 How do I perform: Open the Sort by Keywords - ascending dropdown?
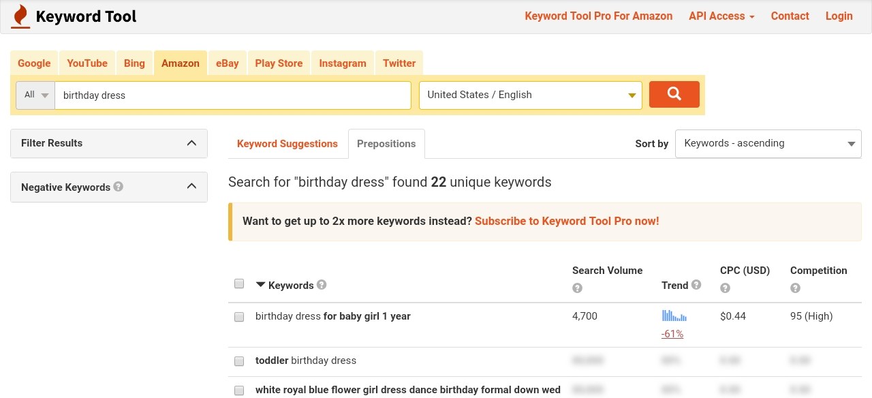(x=768, y=144)
